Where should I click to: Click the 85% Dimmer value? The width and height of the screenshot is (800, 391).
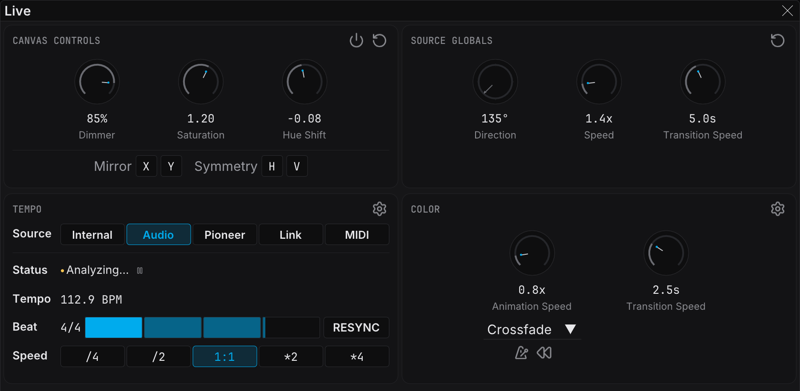[x=97, y=118]
